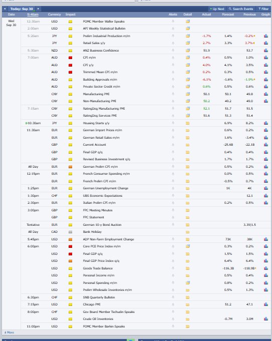Toggle alert bell for Core PCE Price Index
The height and width of the screenshot is (341, 272).
coord(173,246)
